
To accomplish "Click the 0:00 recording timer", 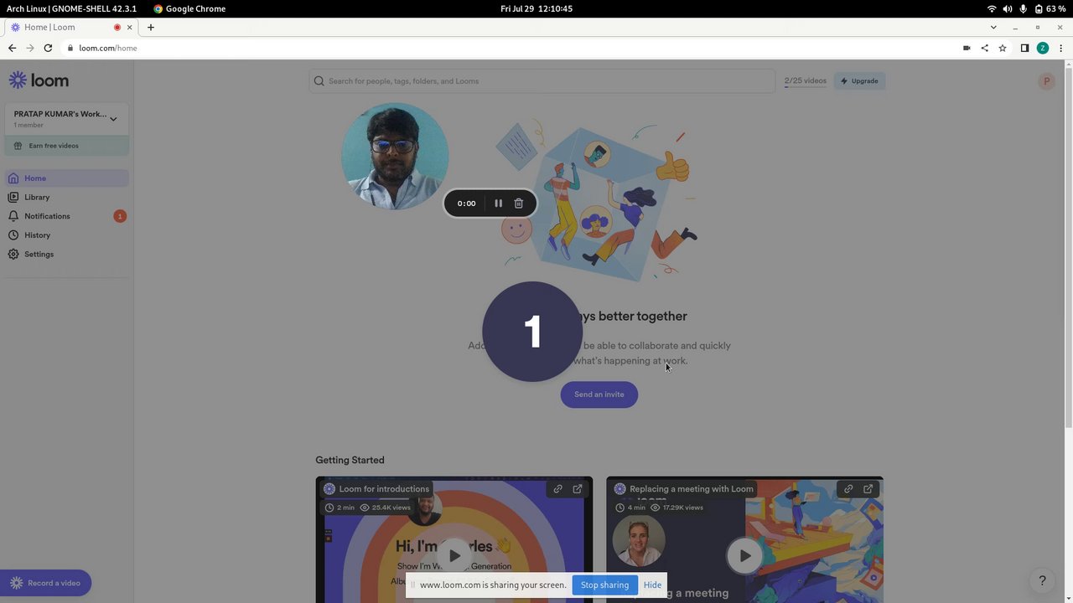I will (x=466, y=204).
